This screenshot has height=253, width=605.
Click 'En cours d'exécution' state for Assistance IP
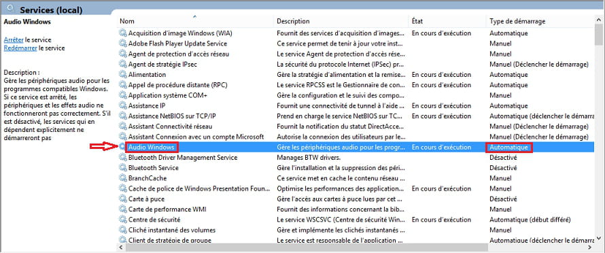tap(441, 105)
